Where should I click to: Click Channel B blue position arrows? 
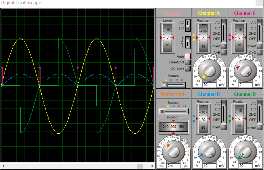[x=194, y=119]
